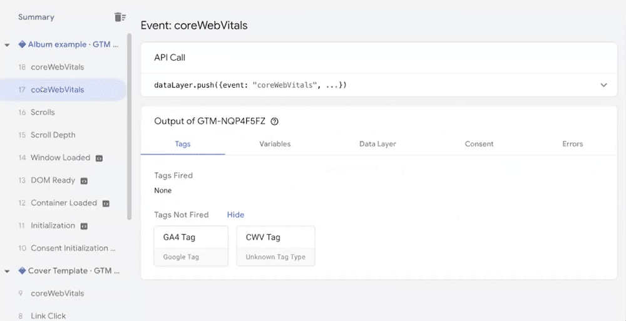
Task: Click the code badge next to DOM Ready
Action: coord(84,181)
